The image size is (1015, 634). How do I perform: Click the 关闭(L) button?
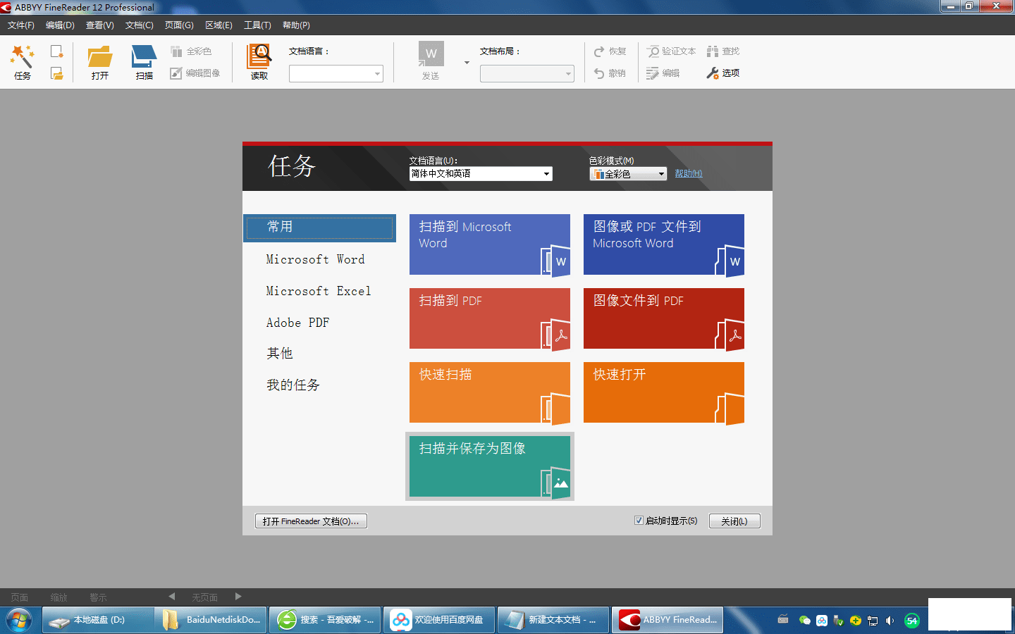(734, 521)
